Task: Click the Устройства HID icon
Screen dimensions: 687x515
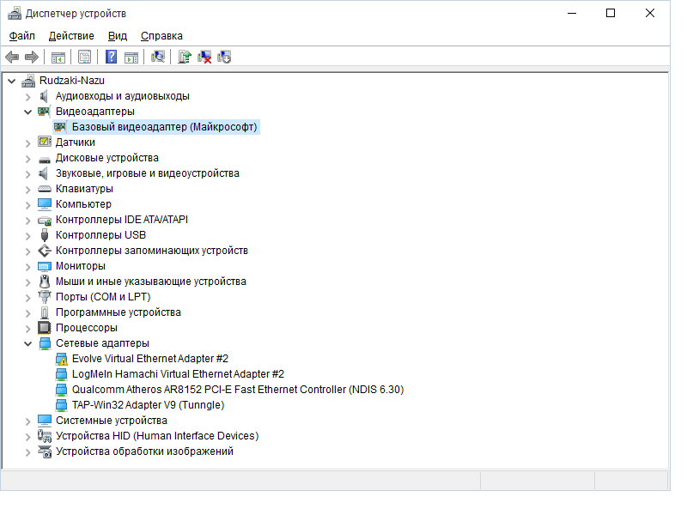Action: pyautogui.click(x=45, y=436)
